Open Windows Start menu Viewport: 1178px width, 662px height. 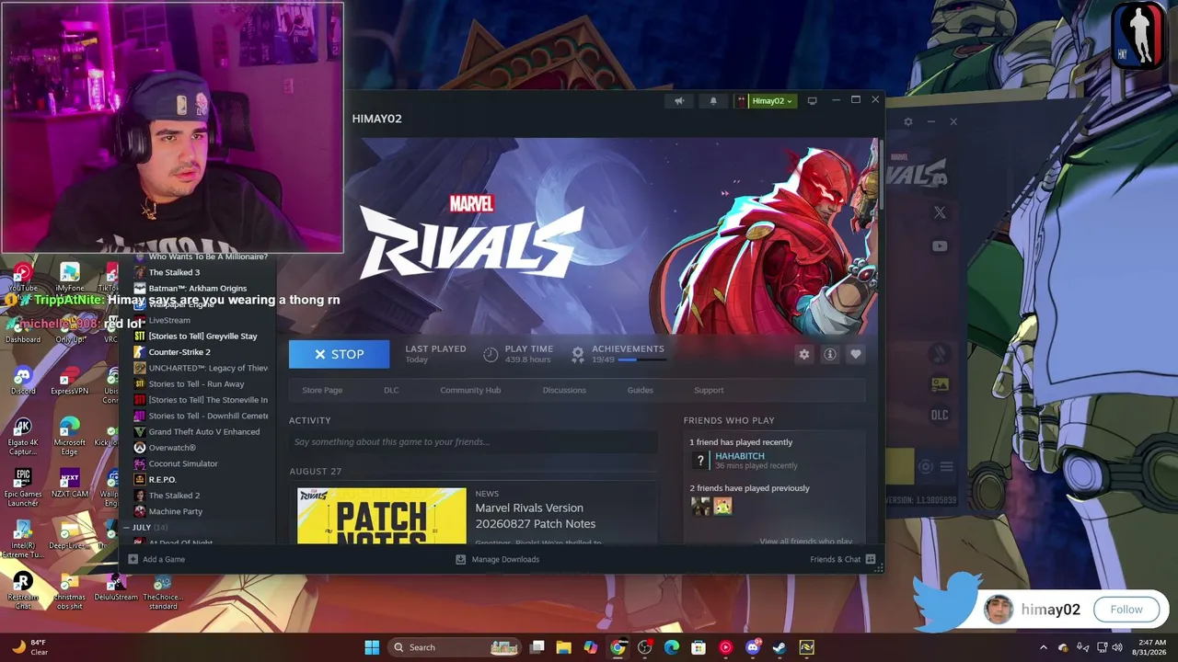point(372,647)
